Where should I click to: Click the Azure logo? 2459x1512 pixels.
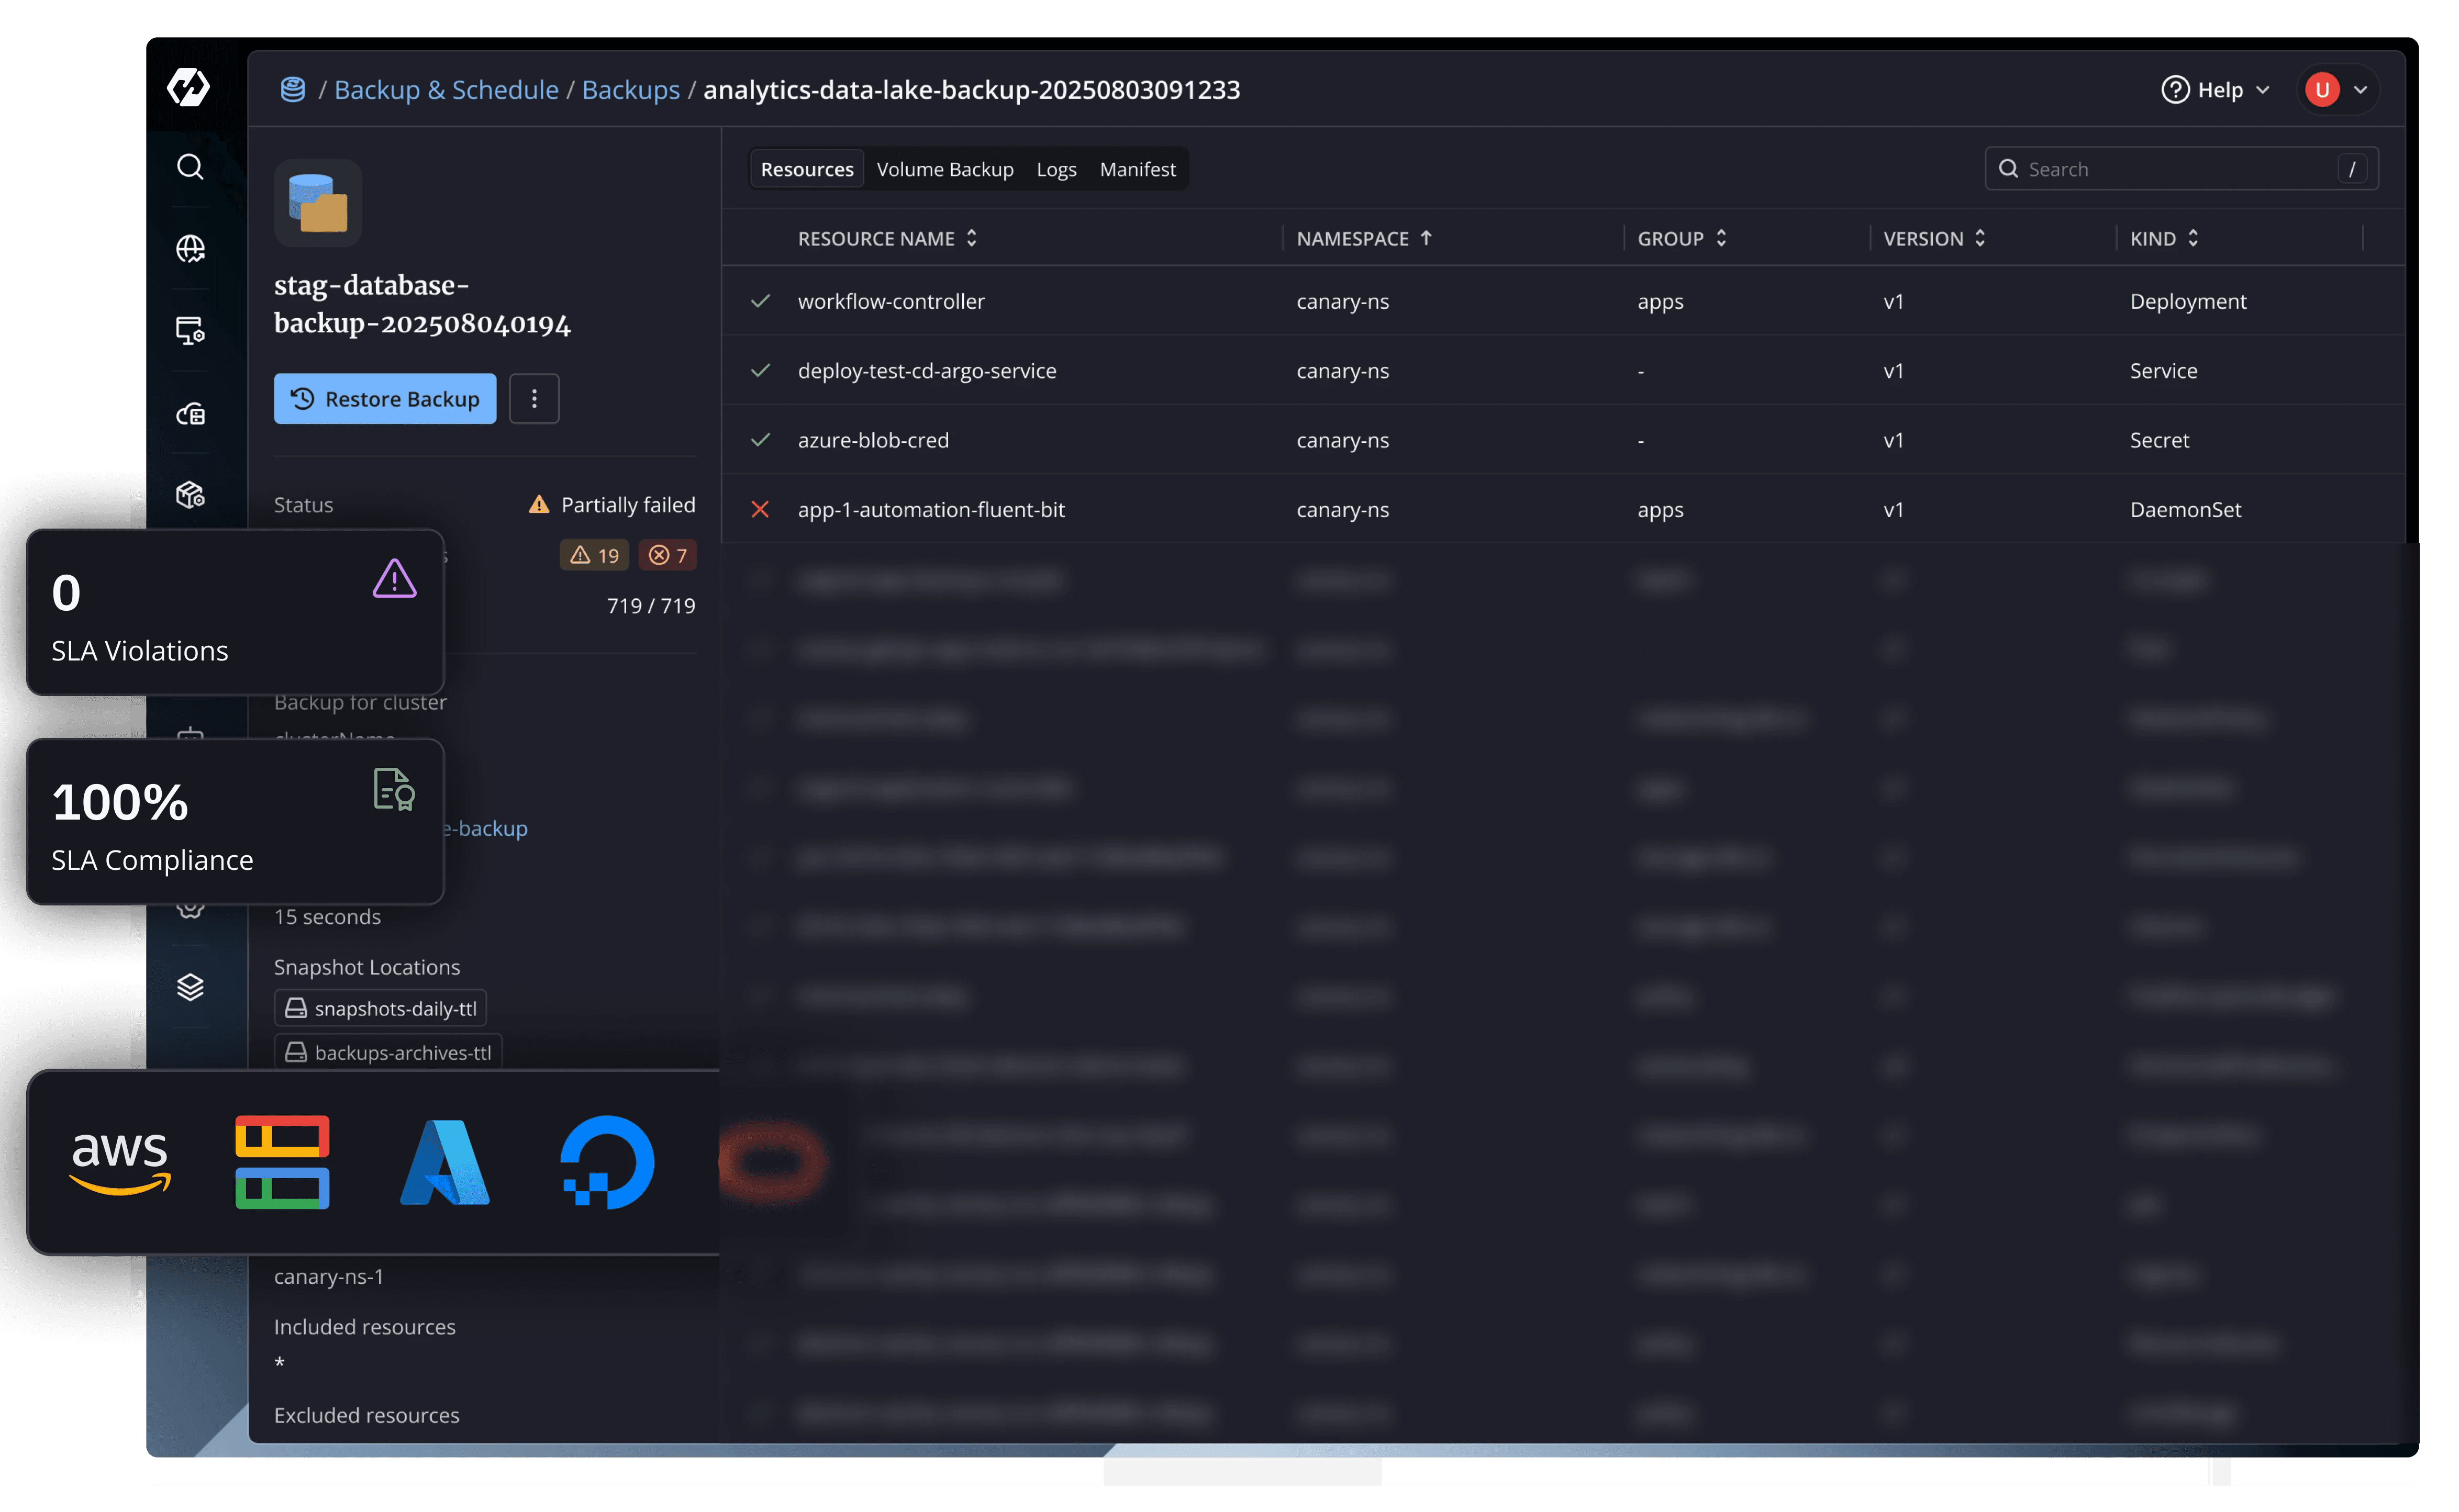tap(444, 1162)
